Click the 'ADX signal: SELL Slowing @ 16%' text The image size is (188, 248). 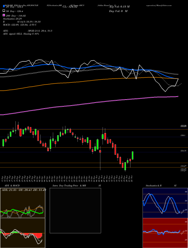(x=21, y=34)
